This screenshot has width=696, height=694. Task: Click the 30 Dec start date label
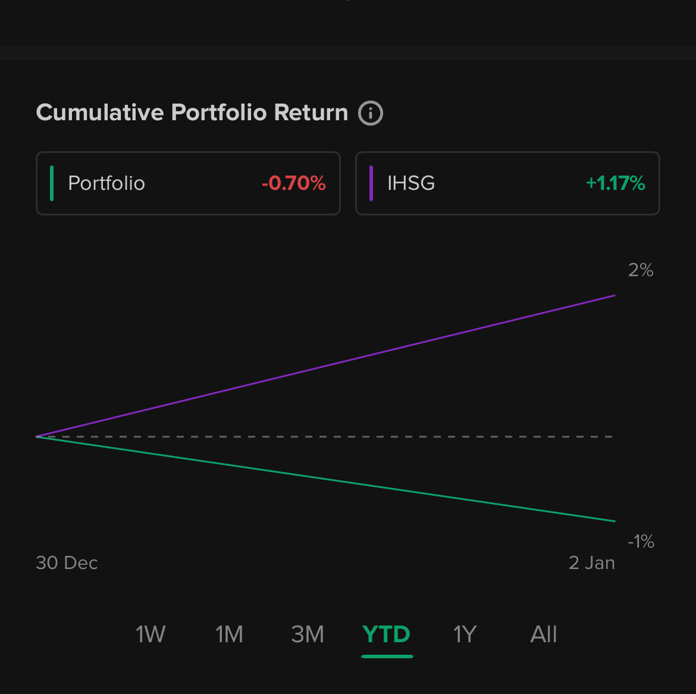tap(67, 563)
